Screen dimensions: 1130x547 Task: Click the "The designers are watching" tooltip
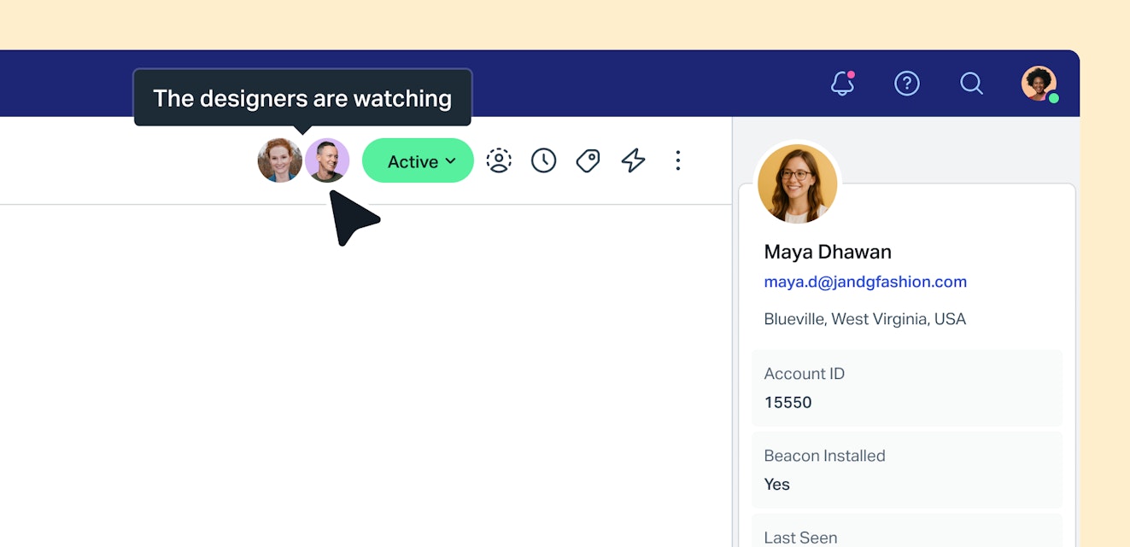click(x=302, y=98)
